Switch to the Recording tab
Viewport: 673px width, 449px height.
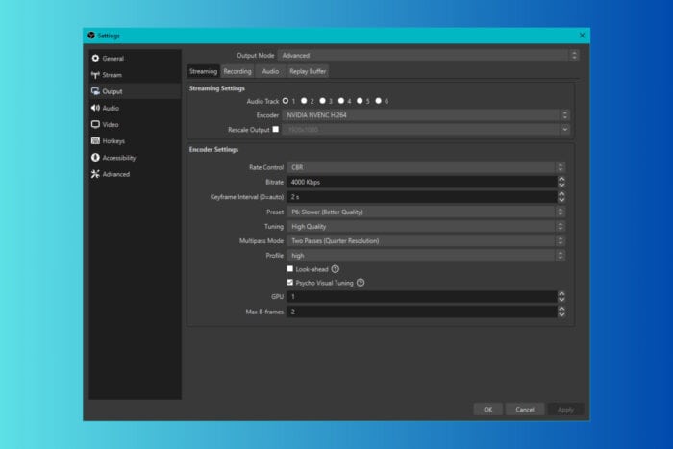point(237,71)
